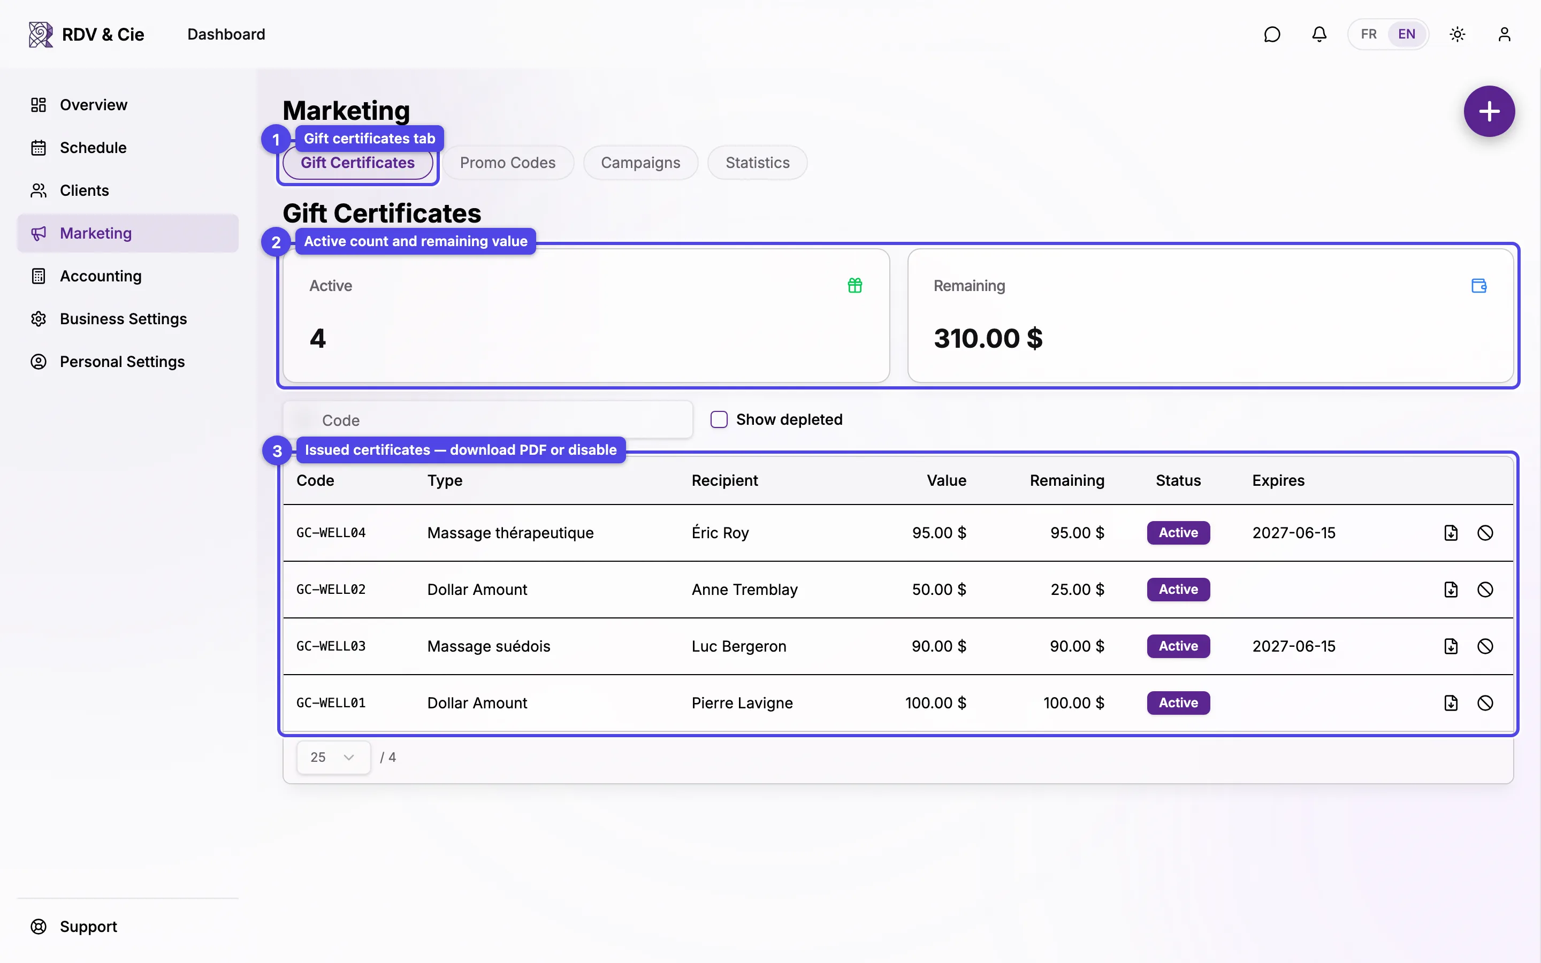
Task: Sort by the Remaining column header
Action: [1067, 481]
